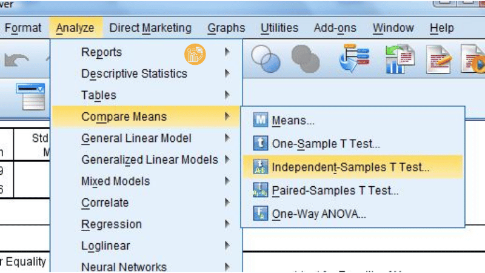Choose Independent-Samples T Test...

pos(353,167)
